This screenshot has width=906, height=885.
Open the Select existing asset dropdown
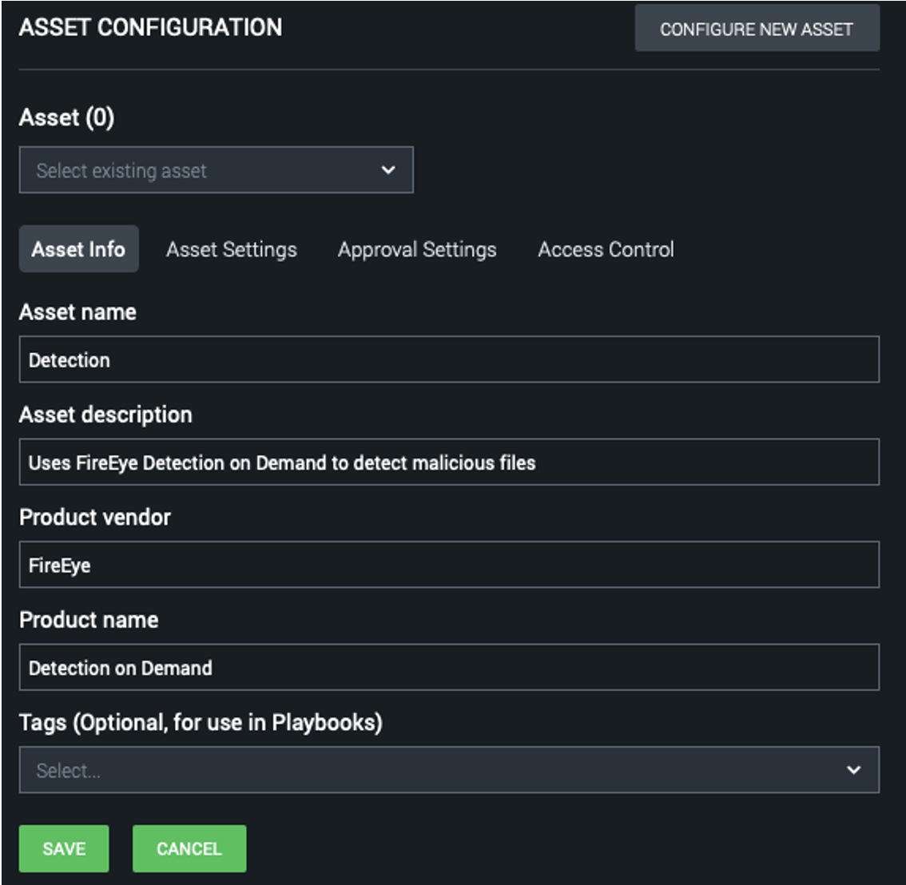click(200, 170)
